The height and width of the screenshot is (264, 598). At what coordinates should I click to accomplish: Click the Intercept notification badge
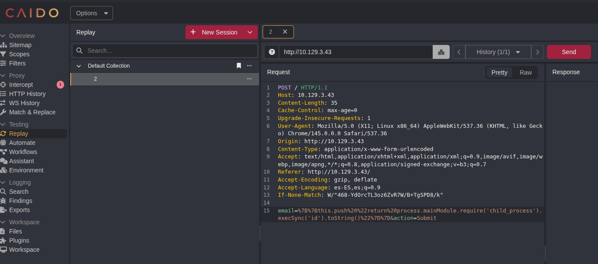pyautogui.click(x=60, y=85)
